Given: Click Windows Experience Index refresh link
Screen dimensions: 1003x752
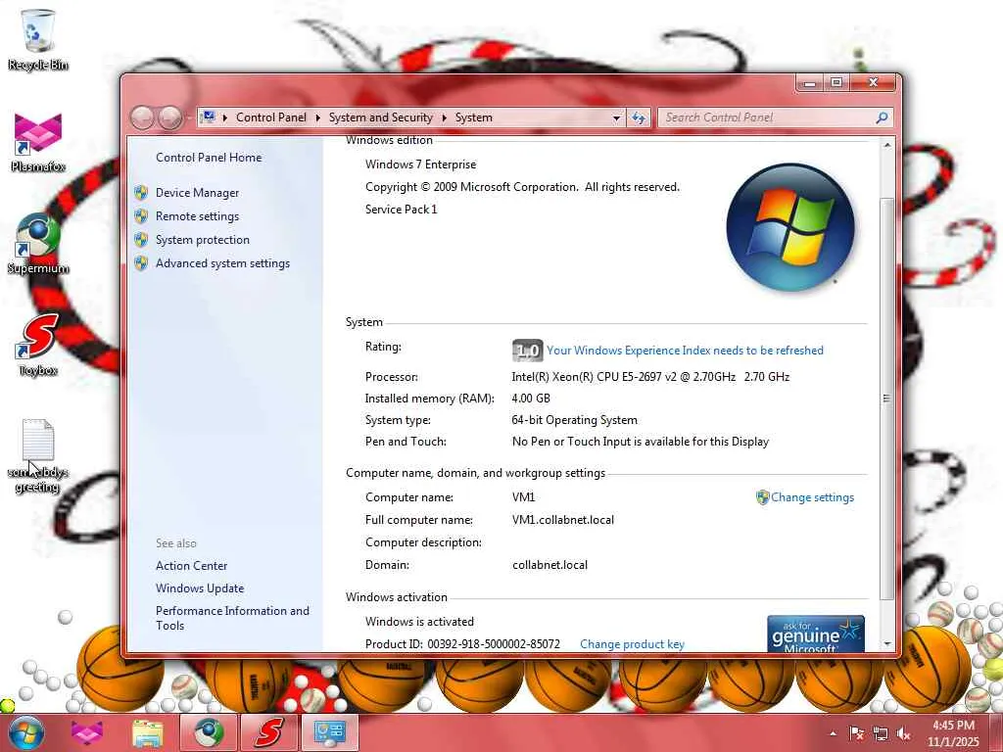Looking at the screenshot, I should [x=685, y=351].
